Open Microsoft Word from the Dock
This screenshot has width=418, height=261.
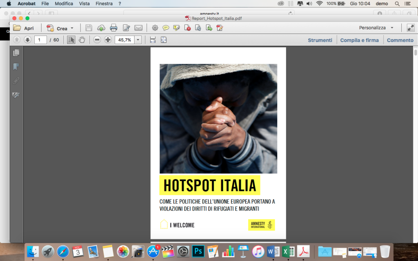point(273,251)
